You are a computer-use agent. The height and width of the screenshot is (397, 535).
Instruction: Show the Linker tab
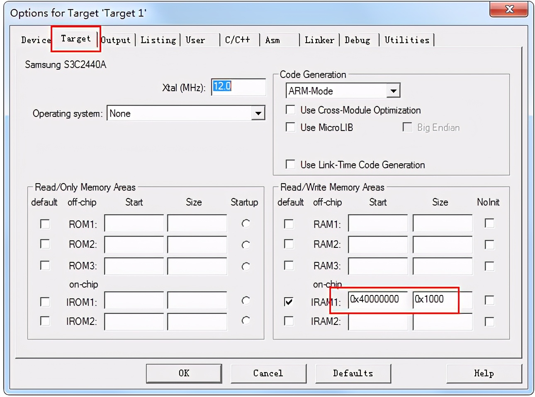click(x=319, y=40)
